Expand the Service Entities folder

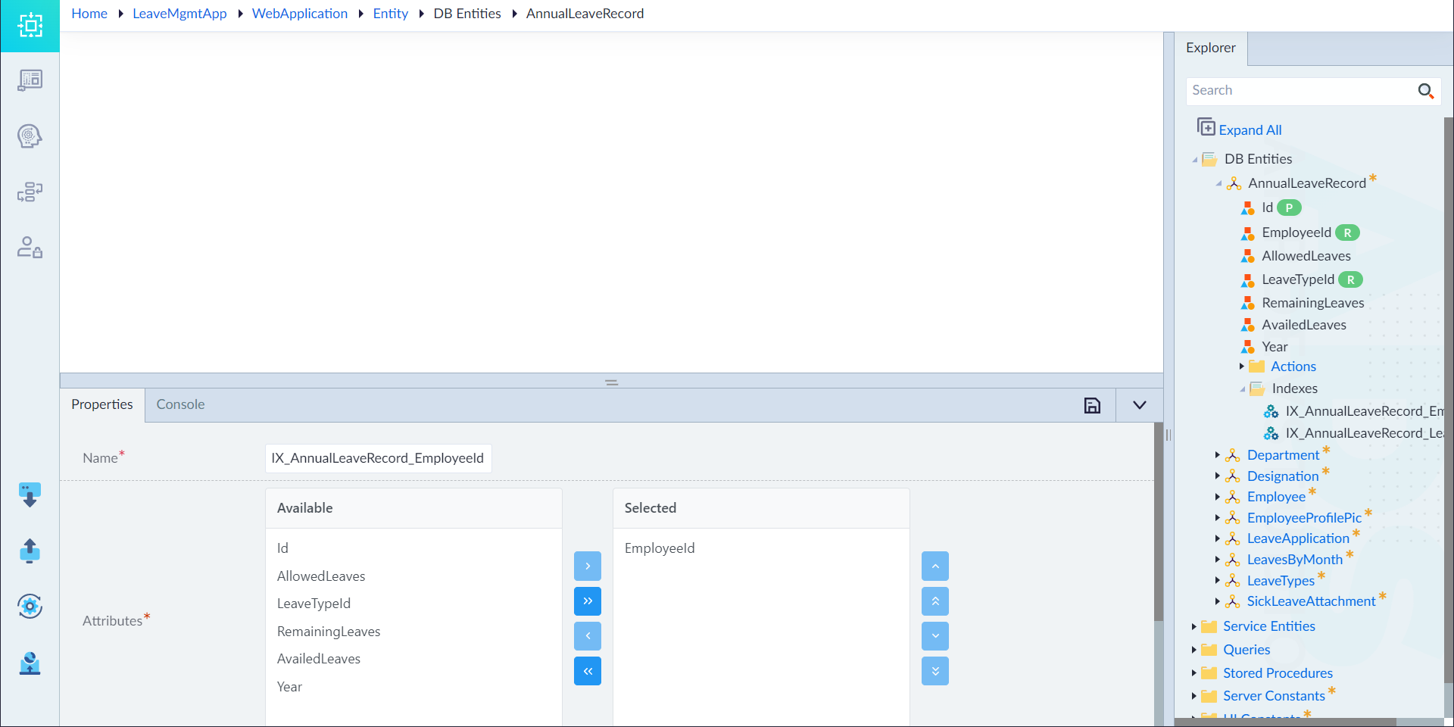(x=1193, y=626)
